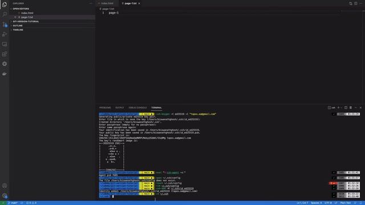Change encoding via UTF-8 indicator
Screen dimensions: 365x205
pos(328,203)
